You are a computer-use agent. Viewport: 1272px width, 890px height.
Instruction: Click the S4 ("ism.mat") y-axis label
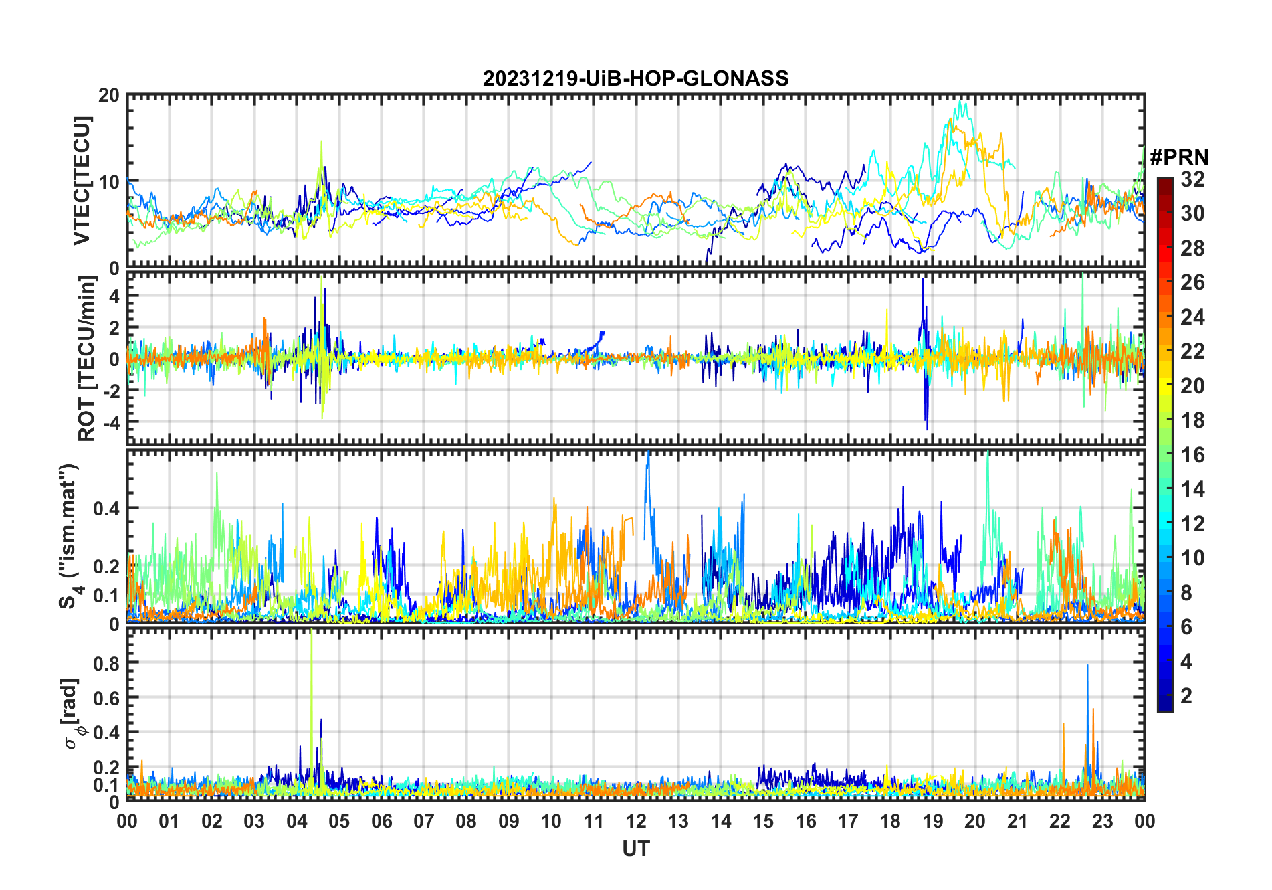[x=70, y=537]
